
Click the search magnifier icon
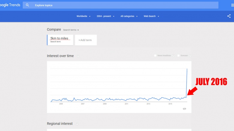[x=27, y=5]
